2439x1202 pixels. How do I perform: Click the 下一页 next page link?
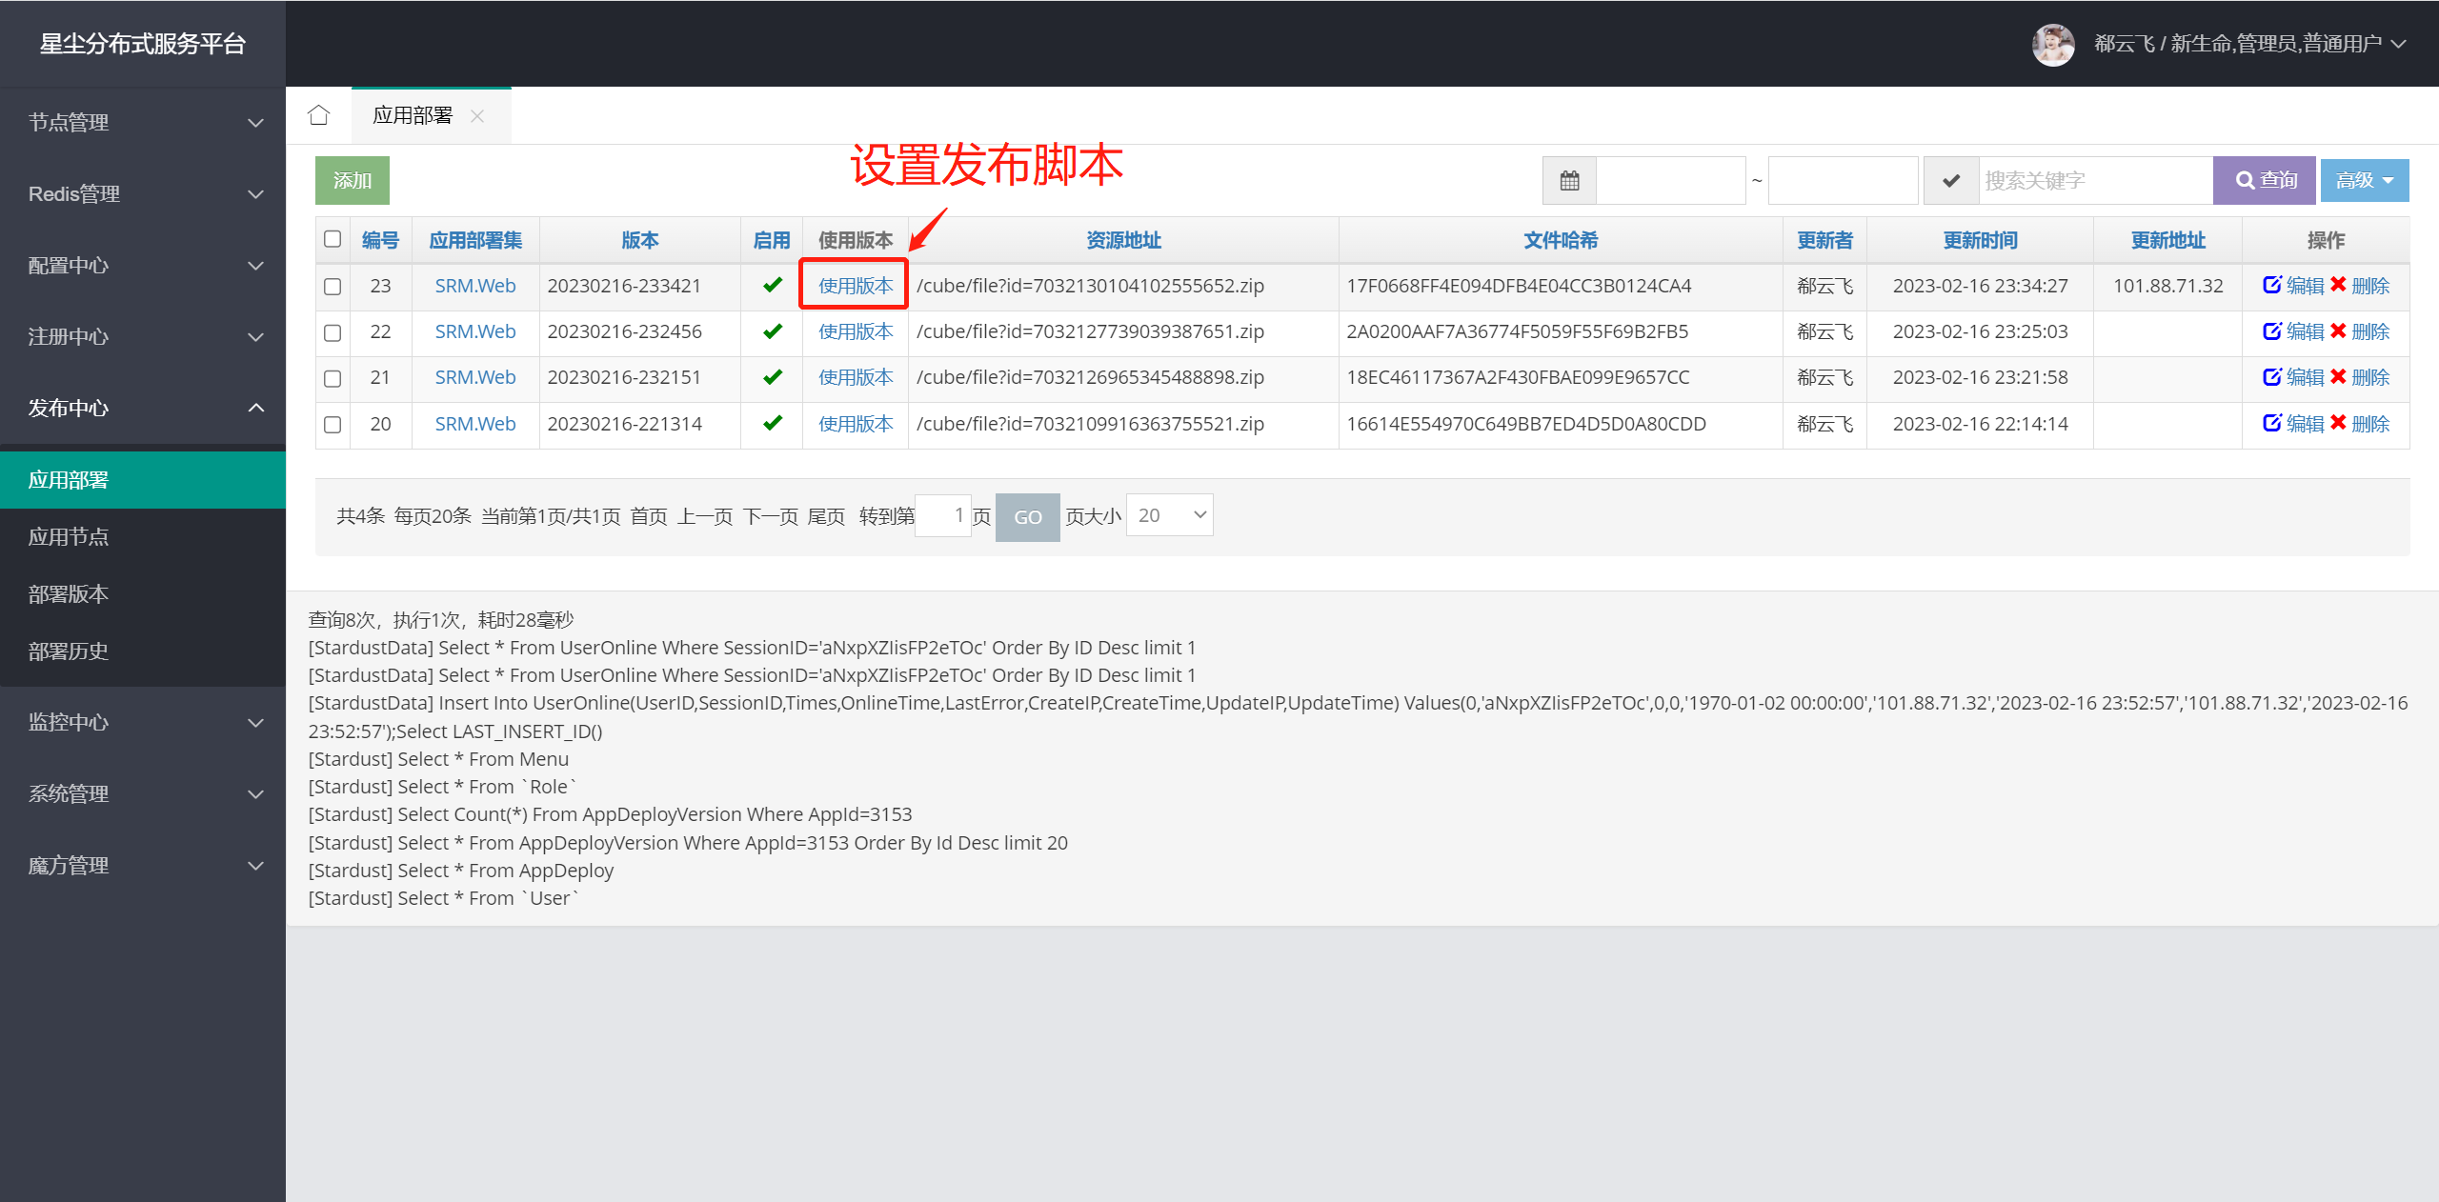click(770, 516)
